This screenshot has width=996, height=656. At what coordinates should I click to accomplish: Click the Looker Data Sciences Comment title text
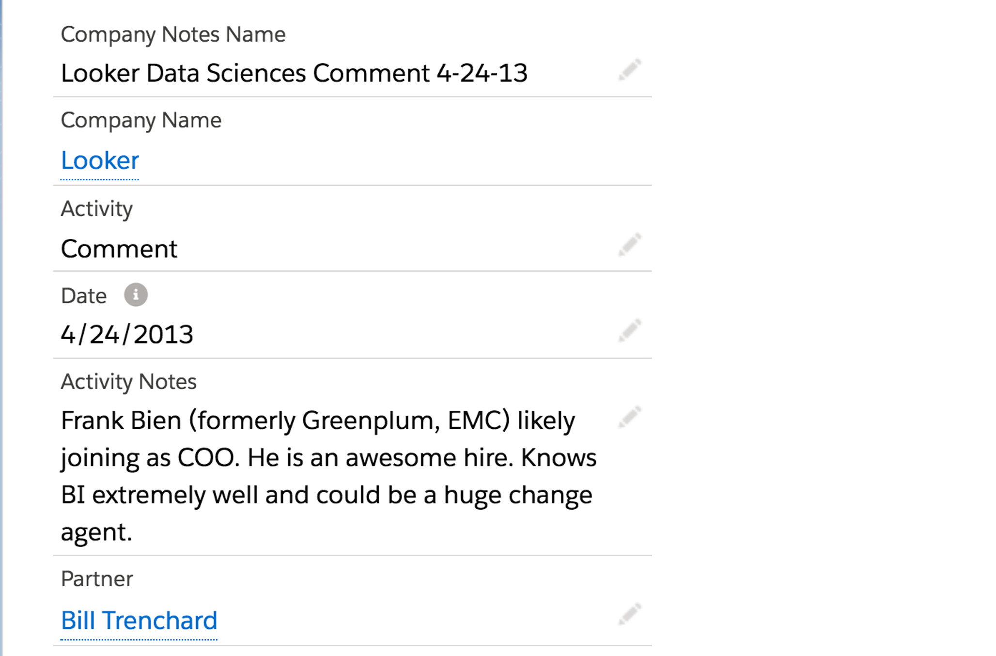[x=294, y=73]
